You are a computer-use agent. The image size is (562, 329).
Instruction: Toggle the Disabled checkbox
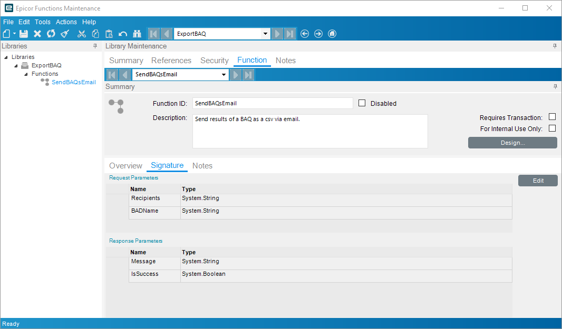pyautogui.click(x=362, y=103)
